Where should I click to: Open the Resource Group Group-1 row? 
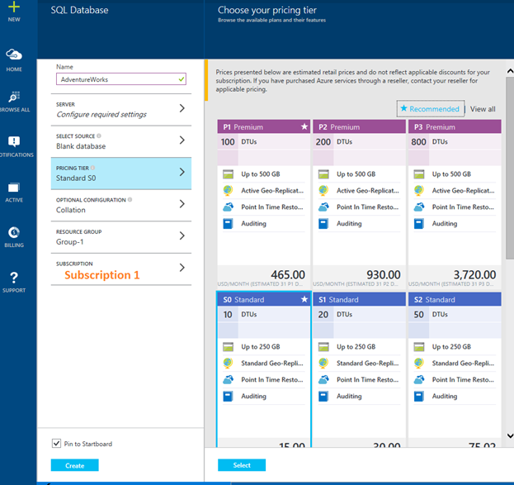(x=122, y=237)
